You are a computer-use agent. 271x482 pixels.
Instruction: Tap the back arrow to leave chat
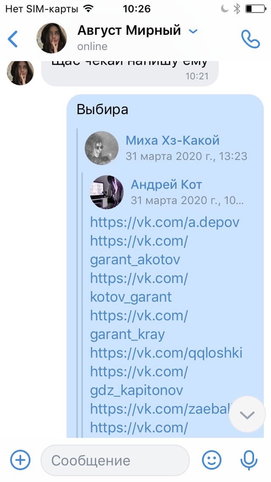[12, 39]
